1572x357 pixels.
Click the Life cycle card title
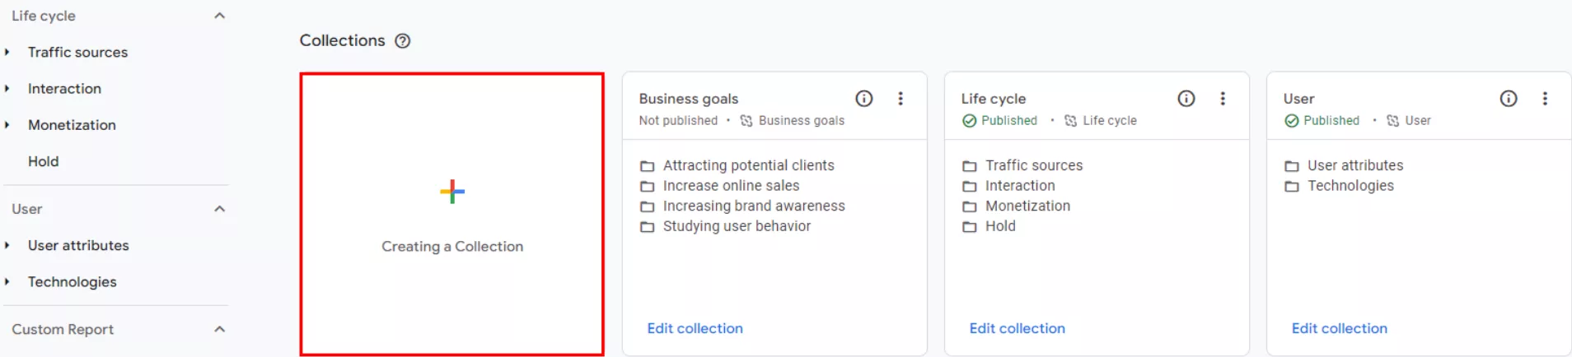(x=994, y=99)
